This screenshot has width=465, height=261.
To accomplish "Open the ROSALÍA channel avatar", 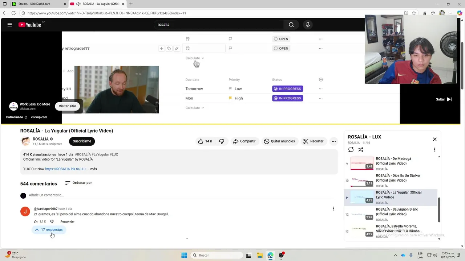I will pos(25,141).
